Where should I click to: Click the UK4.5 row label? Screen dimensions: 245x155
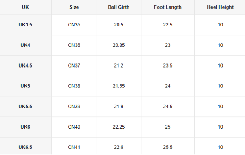point(25,65)
